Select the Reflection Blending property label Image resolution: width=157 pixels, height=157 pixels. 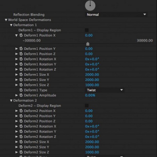[29, 15]
